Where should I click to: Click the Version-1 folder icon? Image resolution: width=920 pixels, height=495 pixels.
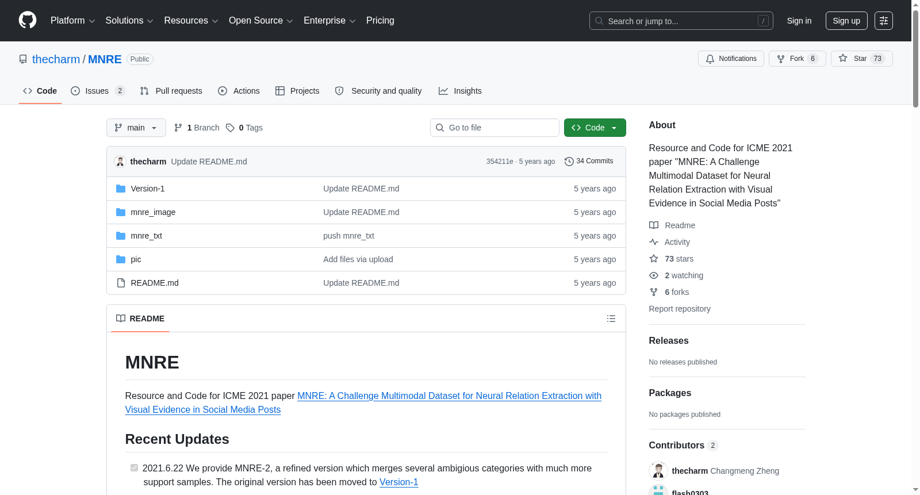[x=121, y=189]
